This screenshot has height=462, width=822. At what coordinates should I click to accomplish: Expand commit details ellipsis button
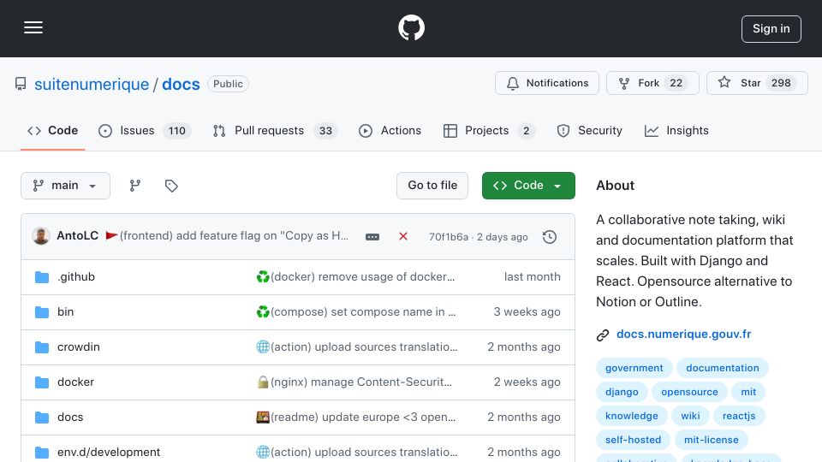coord(372,237)
